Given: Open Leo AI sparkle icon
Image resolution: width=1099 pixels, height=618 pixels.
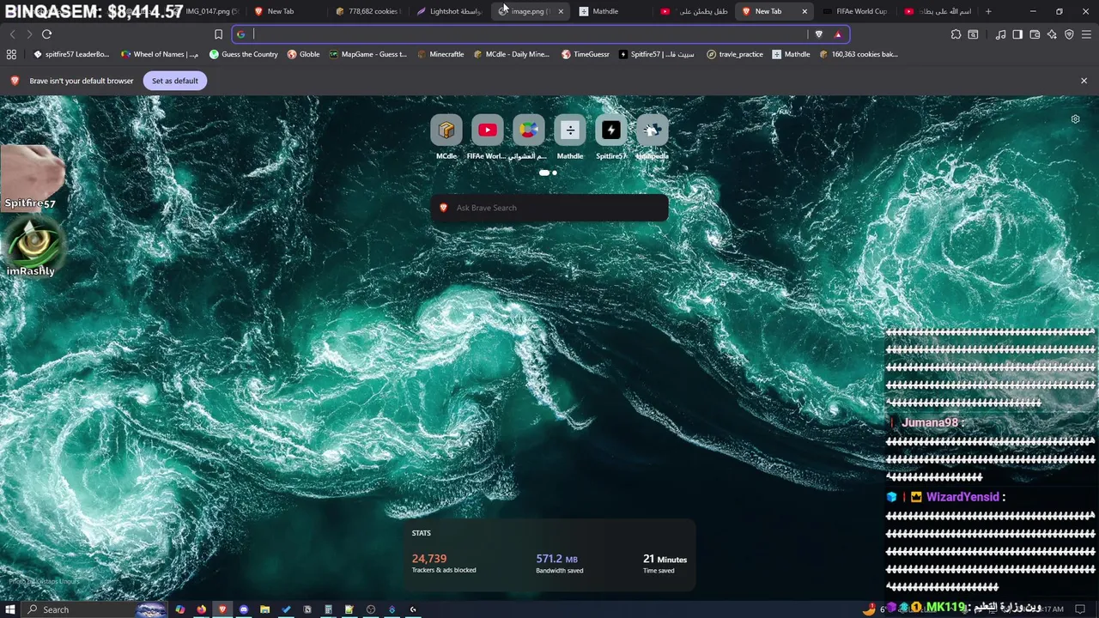Looking at the screenshot, I should pyautogui.click(x=1052, y=34).
